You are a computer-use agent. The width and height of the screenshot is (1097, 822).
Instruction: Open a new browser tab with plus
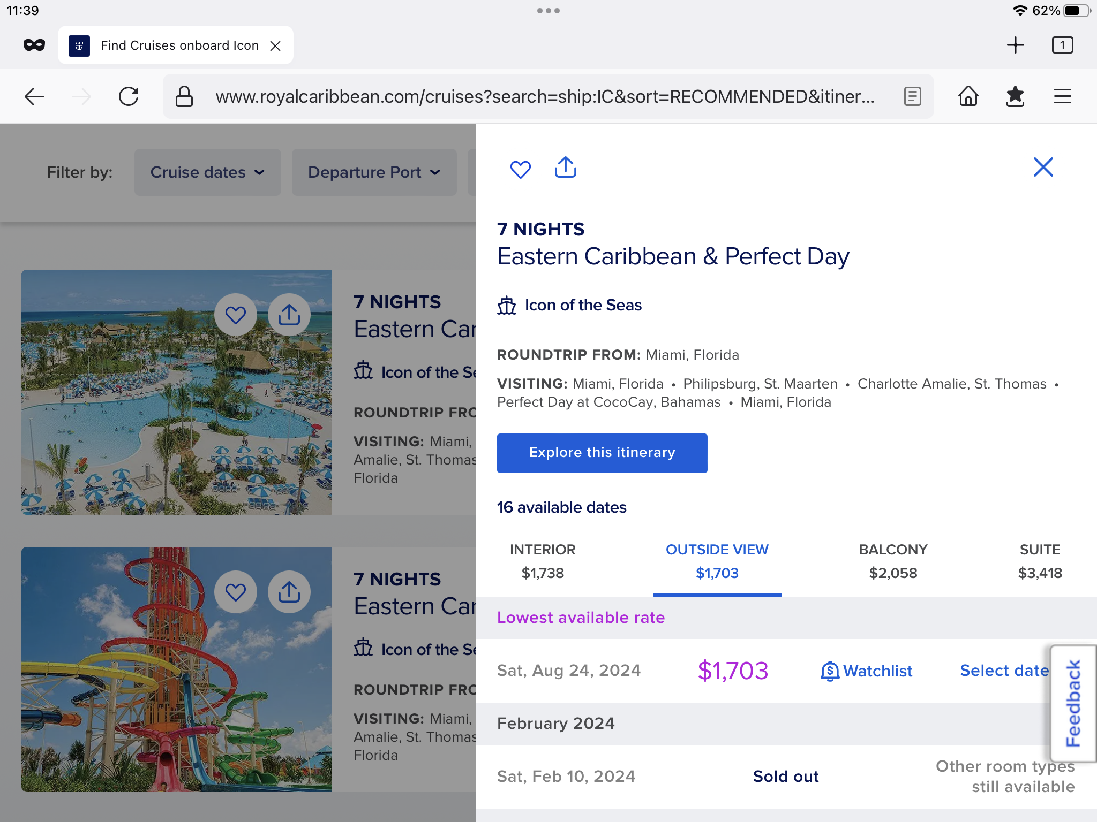click(1015, 45)
